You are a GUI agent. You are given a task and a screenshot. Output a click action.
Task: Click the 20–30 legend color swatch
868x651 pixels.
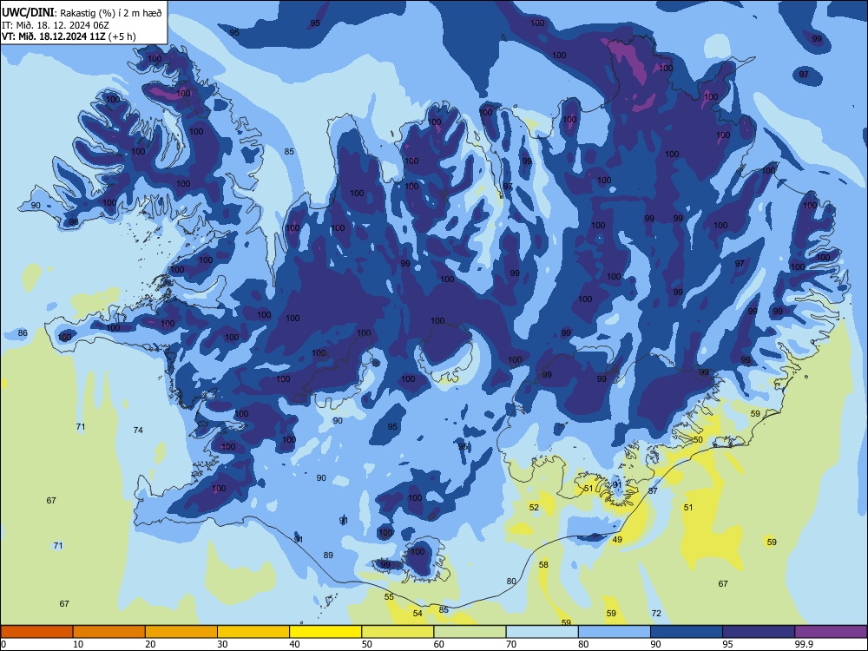coord(181,632)
